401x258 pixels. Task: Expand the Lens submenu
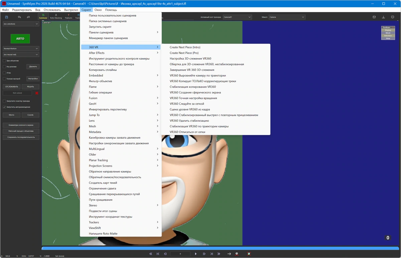pyautogui.click(x=121, y=121)
